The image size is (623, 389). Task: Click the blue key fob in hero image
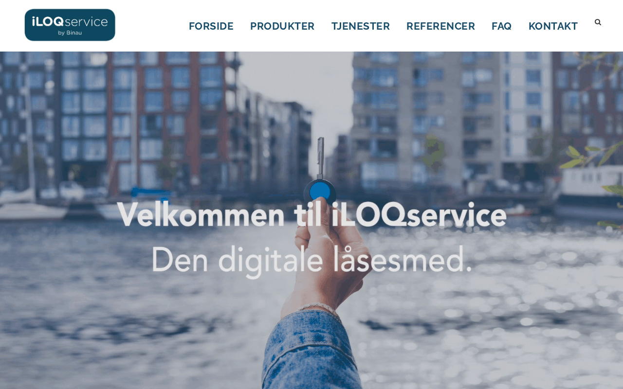(x=320, y=192)
